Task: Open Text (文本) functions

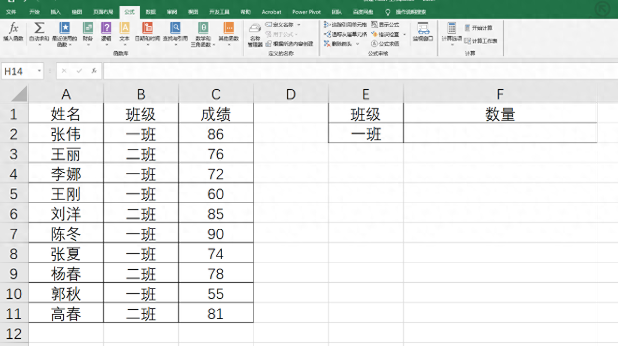Action: [125, 34]
